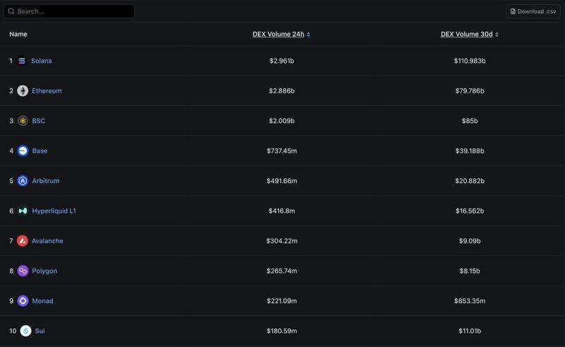
Task: Click the BSC chain logo icon
Action: (x=23, y=121)
